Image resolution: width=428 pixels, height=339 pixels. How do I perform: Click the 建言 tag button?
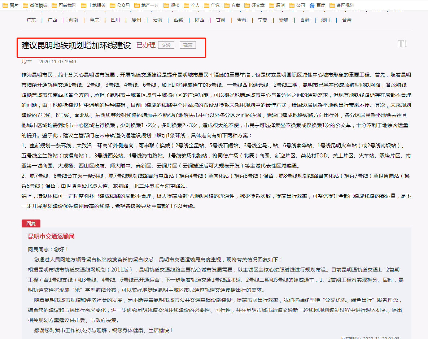(x=188, y=45)
